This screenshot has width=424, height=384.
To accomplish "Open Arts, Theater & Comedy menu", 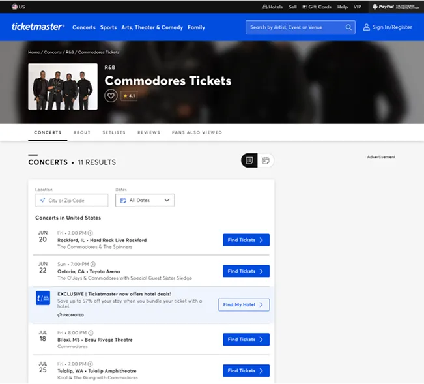I will (152, 27).
